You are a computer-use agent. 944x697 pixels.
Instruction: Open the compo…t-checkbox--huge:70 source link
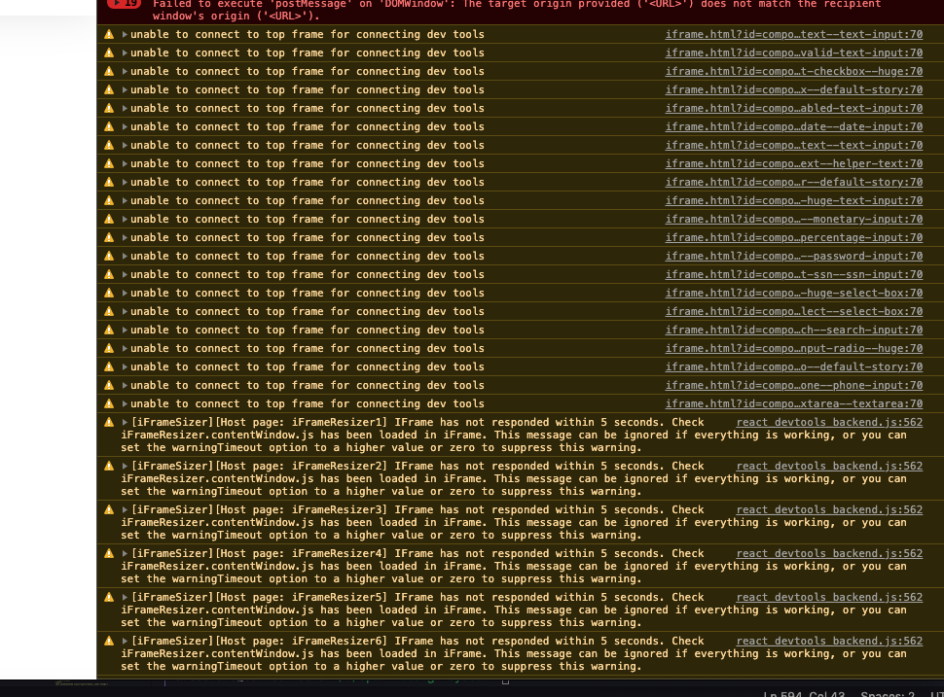point(793,72)
